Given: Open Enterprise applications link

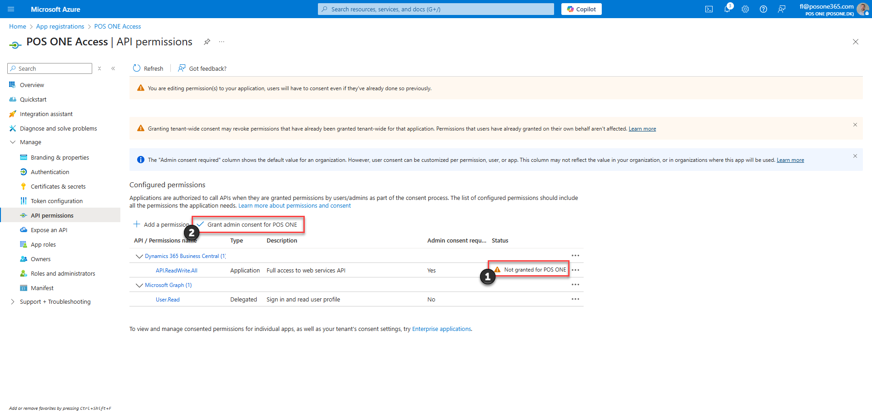Looking at the screenshot, I should point(441,329).
